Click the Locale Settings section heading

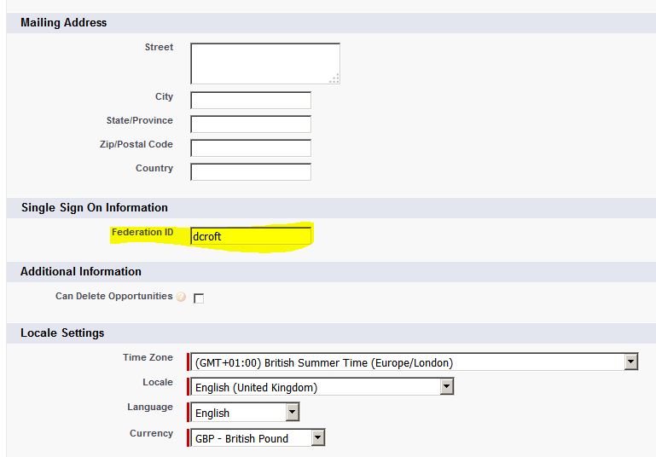[x=62, y=333]
